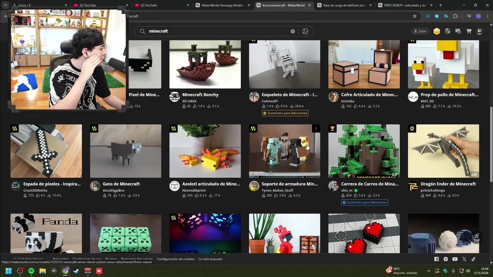Switch to Inicio / X tab
493x277 pixels.
pos(40,5)
